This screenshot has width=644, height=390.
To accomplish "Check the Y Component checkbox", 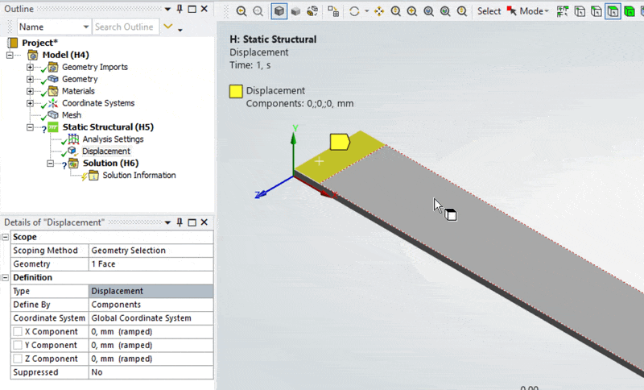I will pyautogui.click(x=18, y=346).
